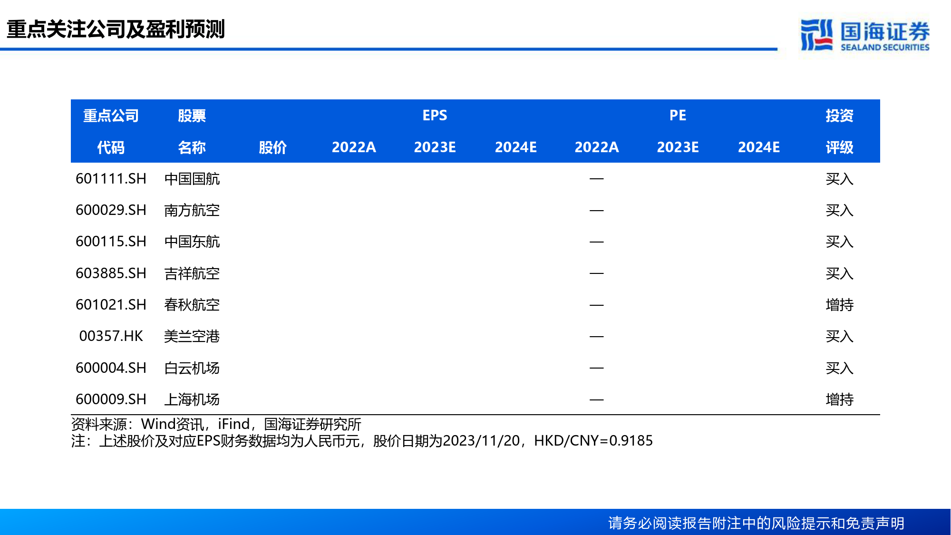Click company name 上海机场

pos(192,399)
